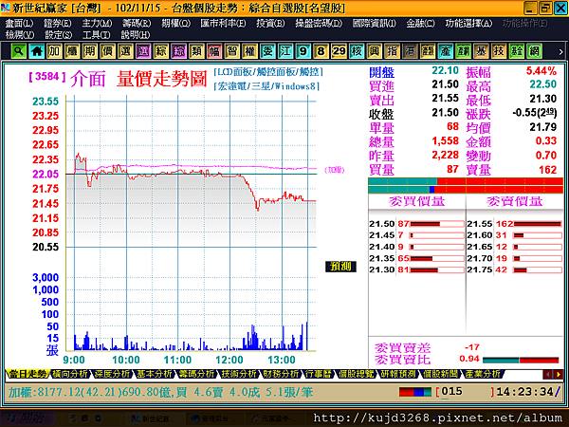
Task: Switch to the 橫向分析 tab
Action: [69, 374]
